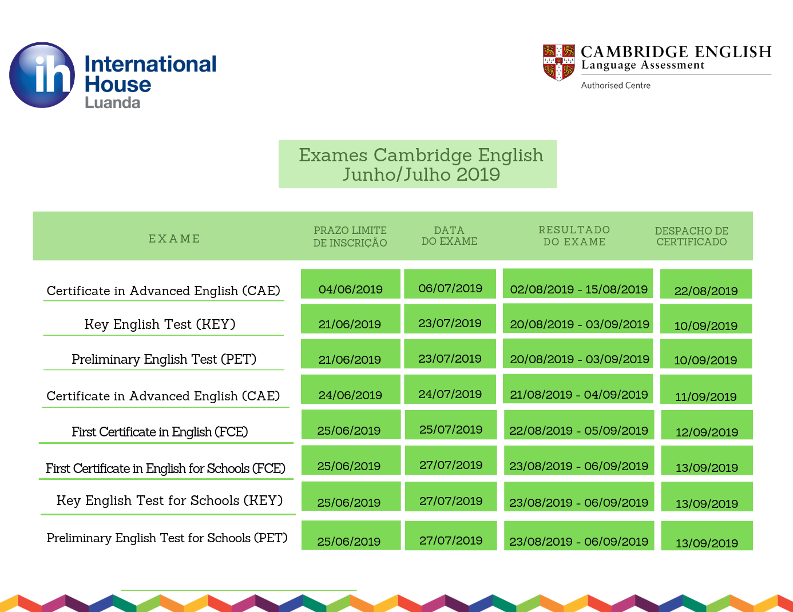Click the 25/07/2019 exam date cell

[451, 425]
